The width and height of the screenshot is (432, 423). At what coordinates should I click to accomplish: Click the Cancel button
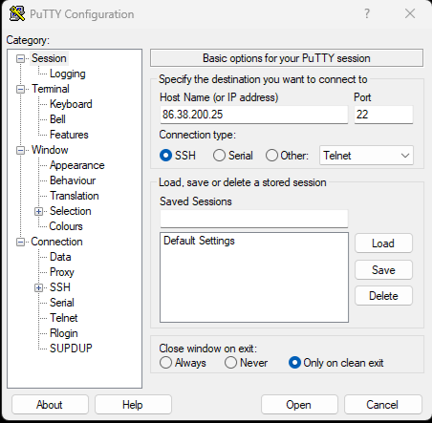click(382, 405)
